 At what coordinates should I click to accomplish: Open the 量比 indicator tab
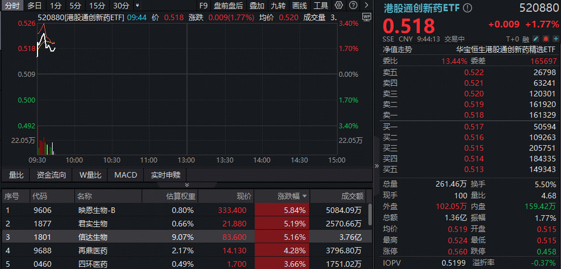point(16,175)
